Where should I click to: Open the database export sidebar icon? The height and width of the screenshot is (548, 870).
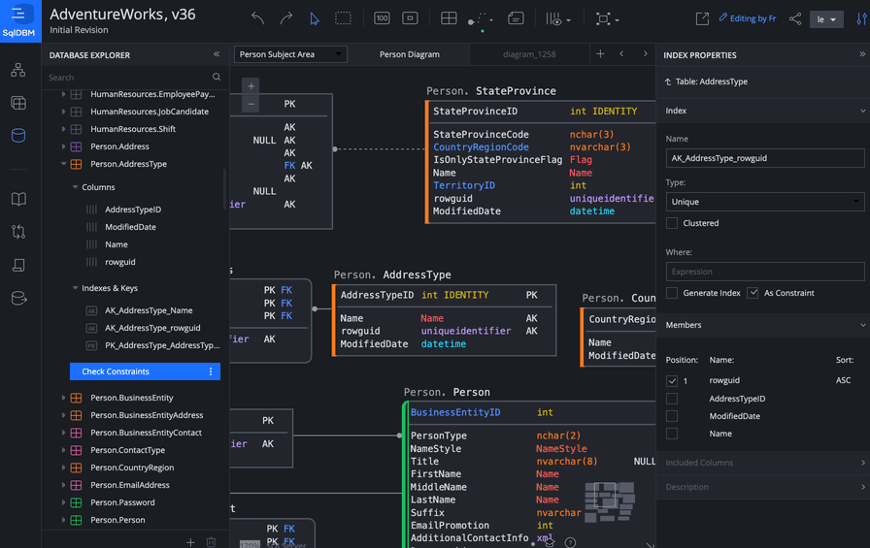pyautogui.click(x=18, y=298)
